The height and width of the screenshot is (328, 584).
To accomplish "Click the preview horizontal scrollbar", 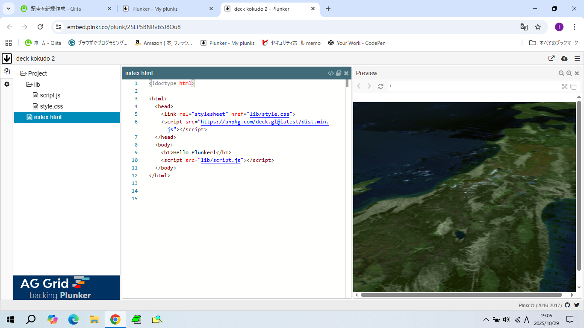I will coord(461,295).
